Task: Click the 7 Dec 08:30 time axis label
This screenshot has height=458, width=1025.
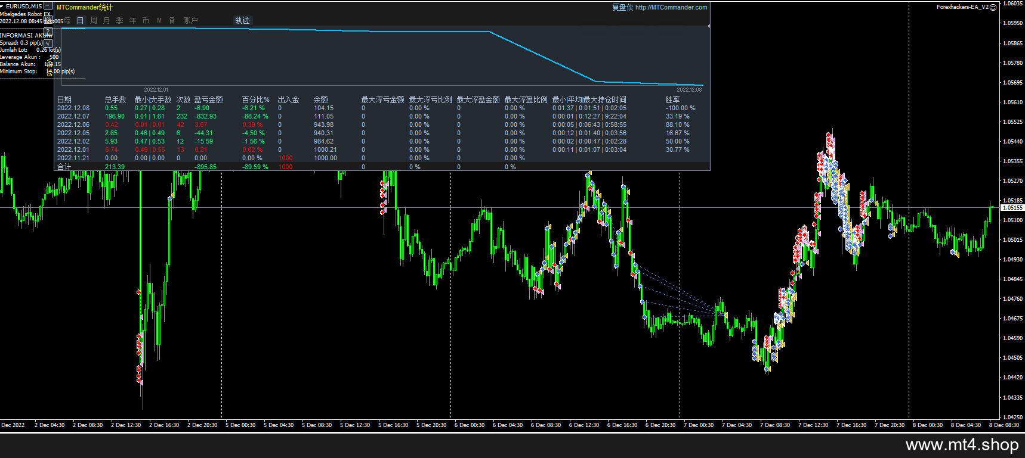Action: pos(775,425)
